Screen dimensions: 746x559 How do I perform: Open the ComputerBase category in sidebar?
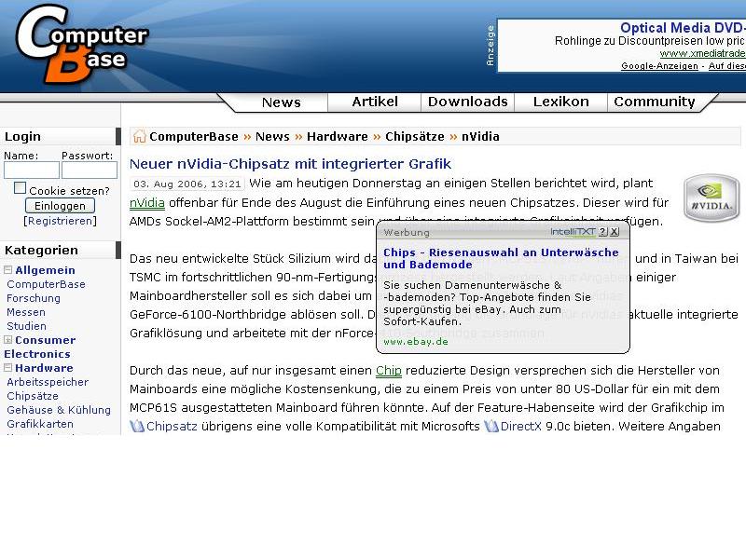click(x=46, y=284)
